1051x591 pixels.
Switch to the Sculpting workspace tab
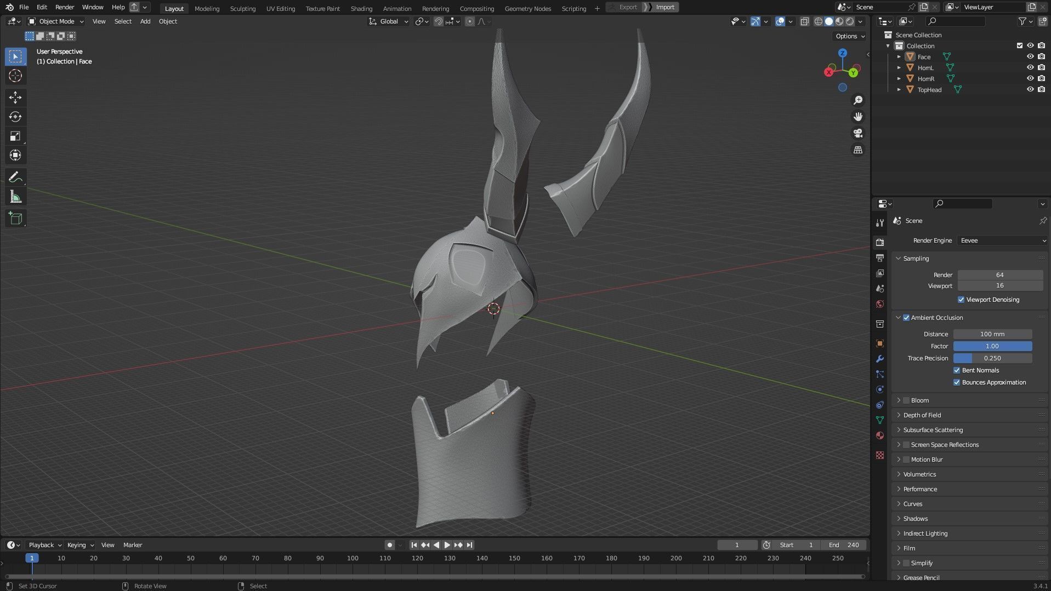point(243,8)
